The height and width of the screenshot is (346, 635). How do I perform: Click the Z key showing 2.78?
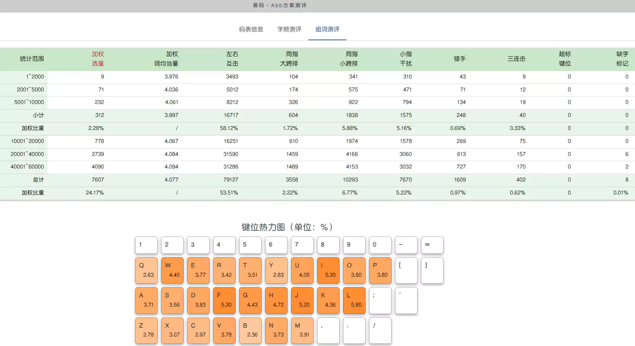pos(146,331)
